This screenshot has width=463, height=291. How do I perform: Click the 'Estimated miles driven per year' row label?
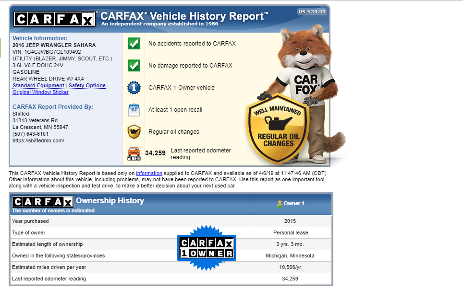tap(49, 267)
